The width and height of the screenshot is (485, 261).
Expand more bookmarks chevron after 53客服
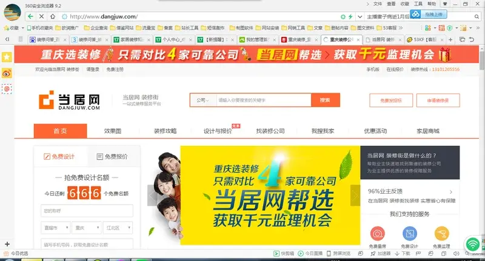[x=401, y=28]
